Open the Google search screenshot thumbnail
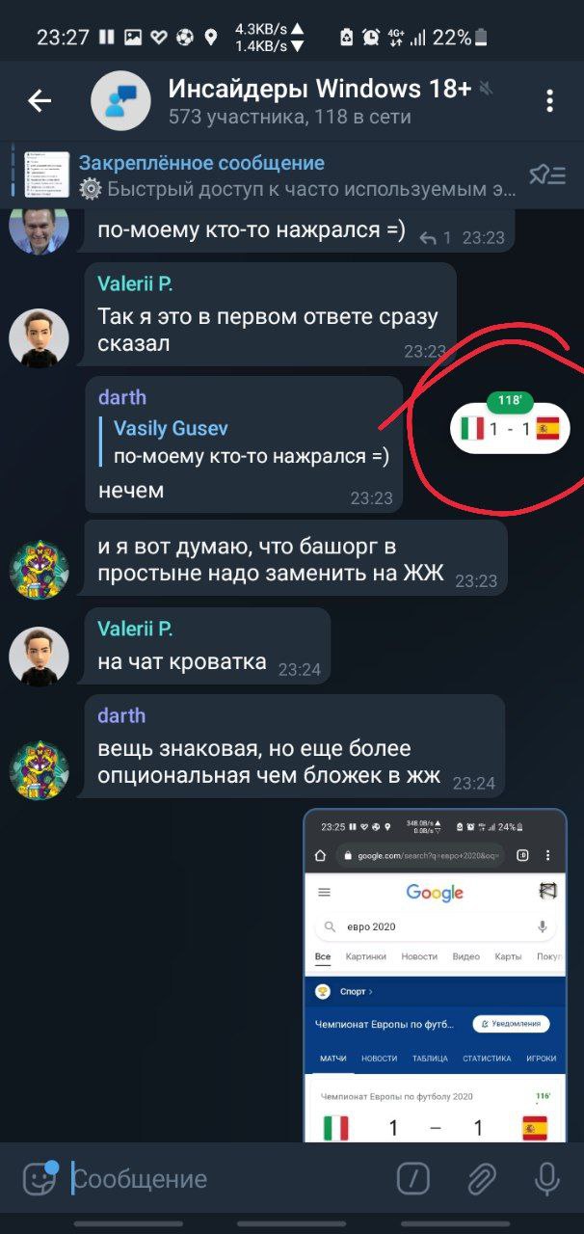 [x=435, y=976]
